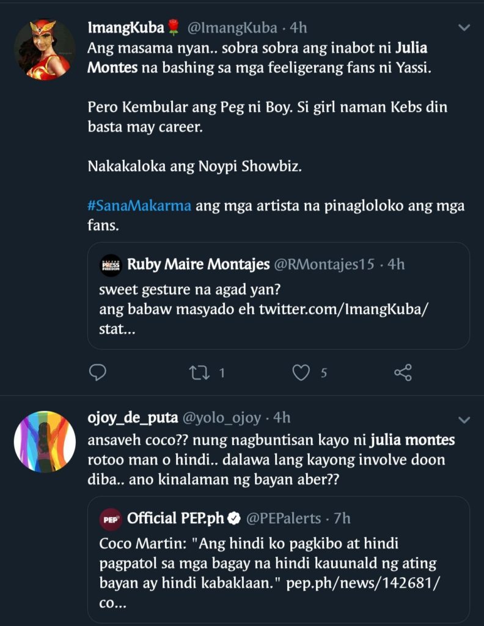
Task: Like ImangKuba's tweet with heart icon
Action: pos(301,372)
